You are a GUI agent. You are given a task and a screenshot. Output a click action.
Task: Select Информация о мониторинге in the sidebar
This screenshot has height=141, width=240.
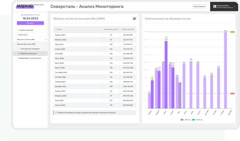click(x=30, y=58)
